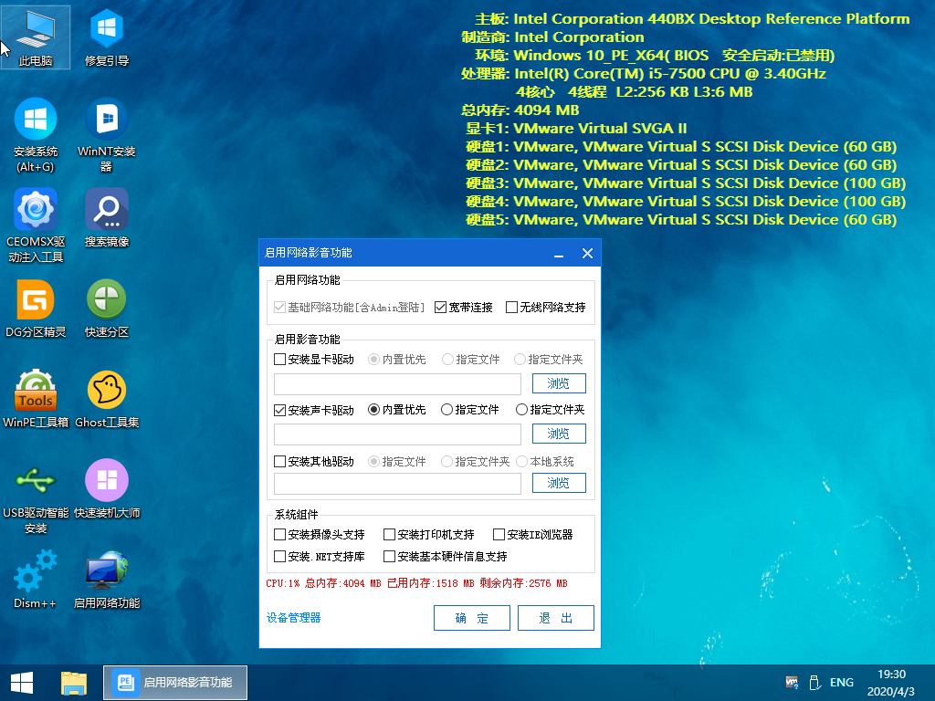Enable the 无线网络支持 checkbox
This screenshot has width=935, height=701.
(511, 308)
